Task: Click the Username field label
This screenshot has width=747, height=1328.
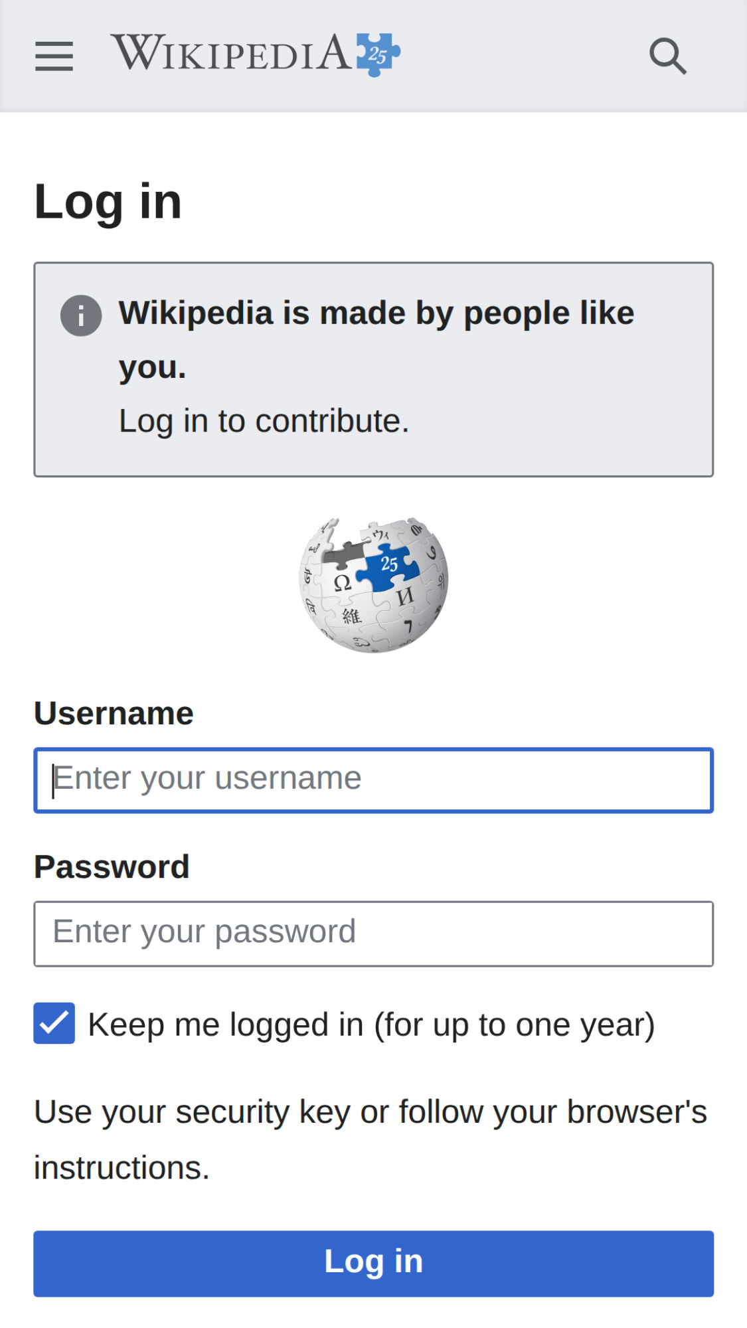Action: tap(114, 714)
